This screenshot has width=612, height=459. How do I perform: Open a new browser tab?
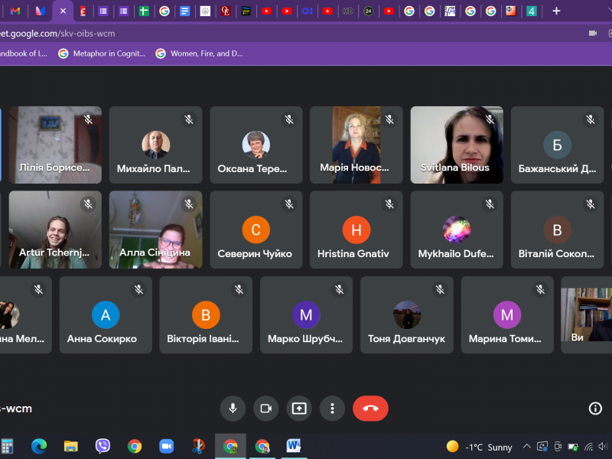[556, 11]
